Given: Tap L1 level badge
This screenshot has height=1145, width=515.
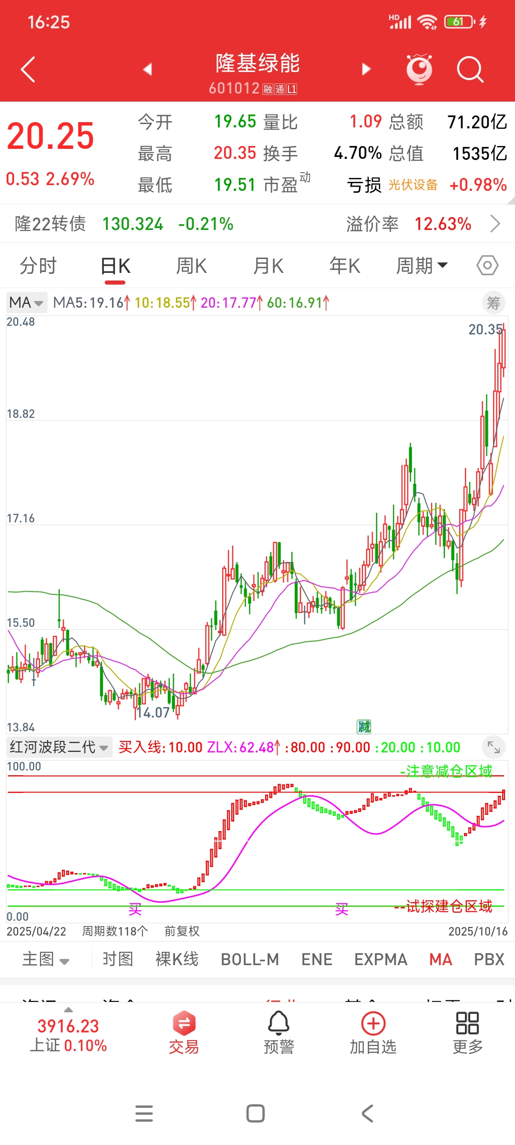Looking at the screenshot, I should pyautogui.click(x=292, y=89).
